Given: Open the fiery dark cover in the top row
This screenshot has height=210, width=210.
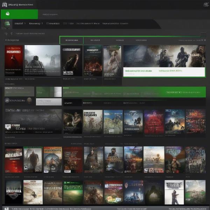Looking at the screenshot, I should (x=93, y=61).
